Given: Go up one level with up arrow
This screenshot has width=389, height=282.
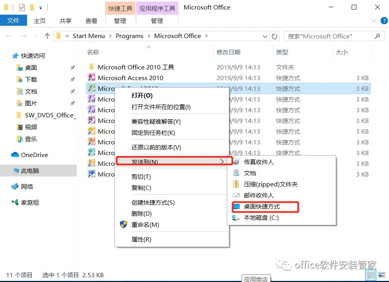Looking at the screenshot, I should (47, 36).
